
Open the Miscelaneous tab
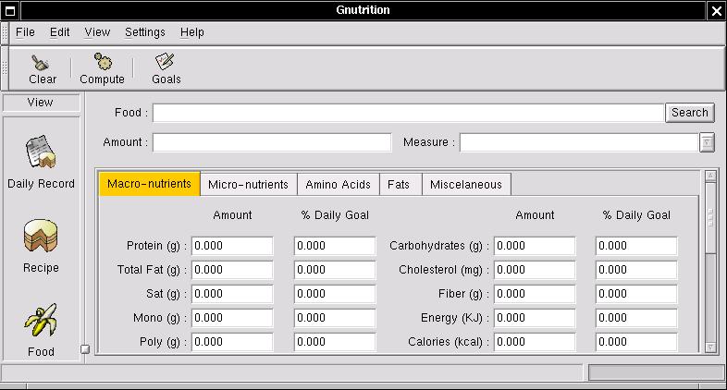click(466, 184)
